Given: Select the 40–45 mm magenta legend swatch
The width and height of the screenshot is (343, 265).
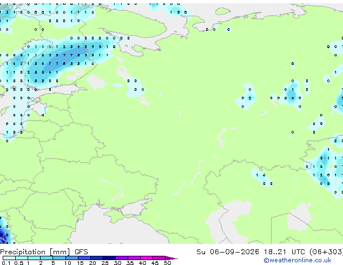Looking at the screenshot, I should tap(147, 258).
